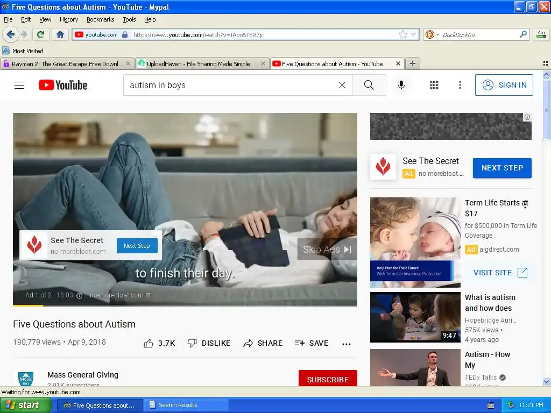Click Next Step in the video overlay
The height and width of the screenshot is (413, 551).
[x=137, y=246]
